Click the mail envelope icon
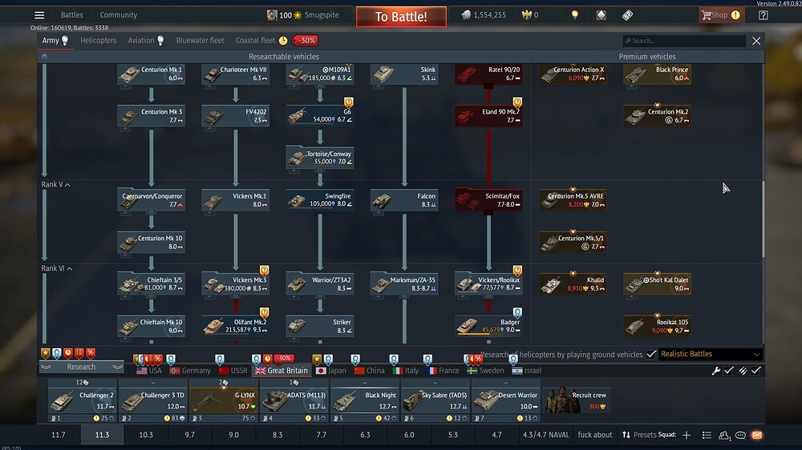 [756, 435]
